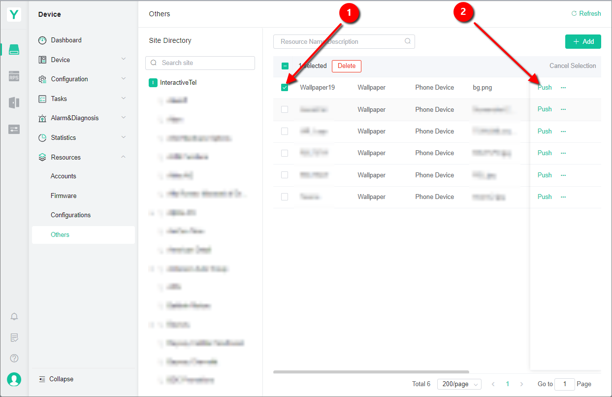The image size is (612, 397).
Task: Open the door-shaped rail icon below RPS
Action: (x=14, y=102)
